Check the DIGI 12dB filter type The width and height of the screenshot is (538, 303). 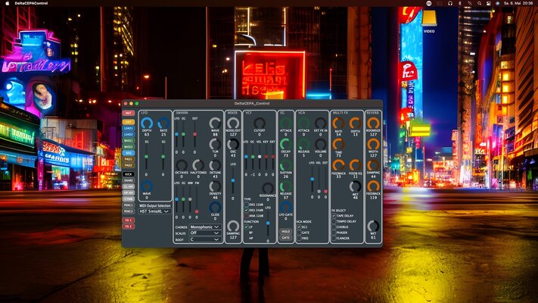click(247, 205)
